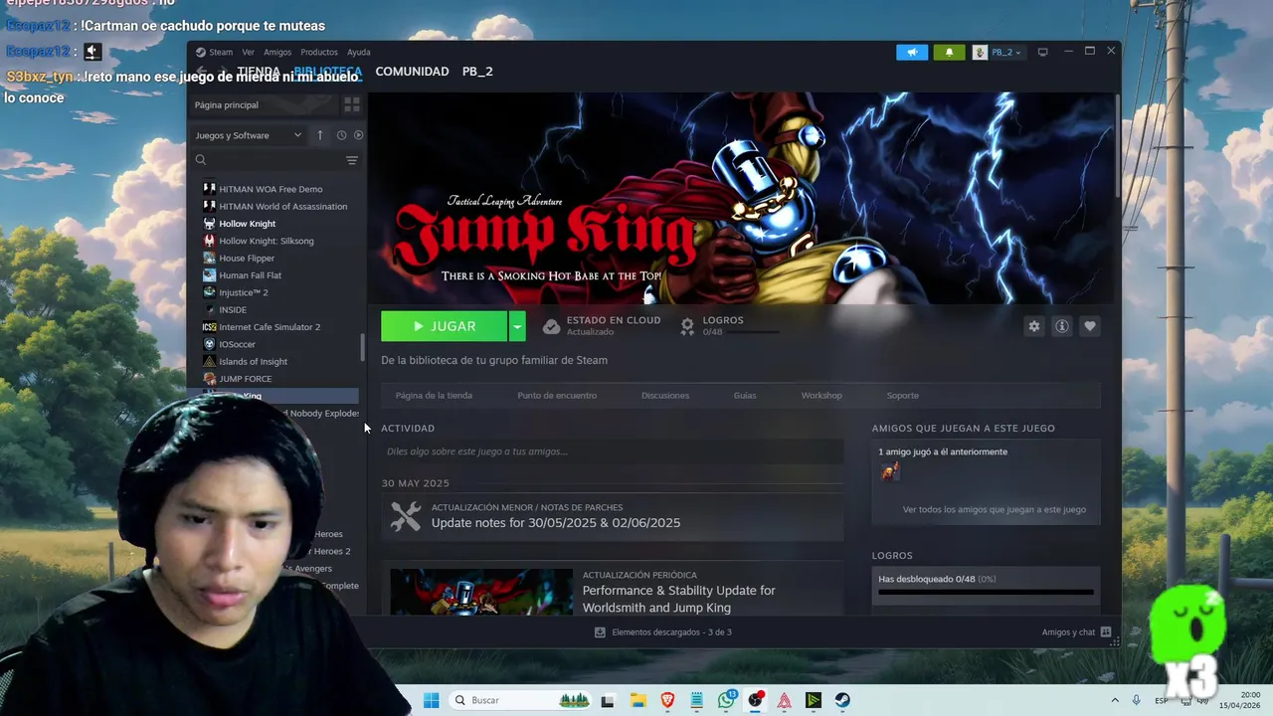Launch File Explorer from taskbar
1273x716 pixels.
pyautogui.click(x=637, y=700)
